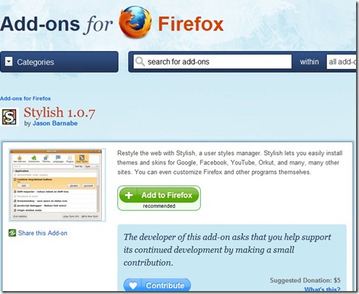This screenshot has height=294, width=359.
Task: Open the What's this? link
Action: 323,289
